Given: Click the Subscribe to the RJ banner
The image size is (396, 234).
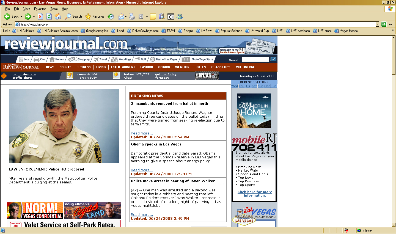Looking at the screenshot, I should [x=232, y=51].
